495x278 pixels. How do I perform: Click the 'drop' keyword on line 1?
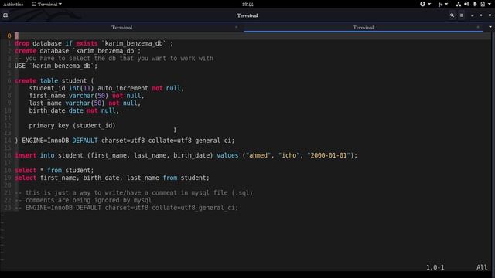point(22,43)
